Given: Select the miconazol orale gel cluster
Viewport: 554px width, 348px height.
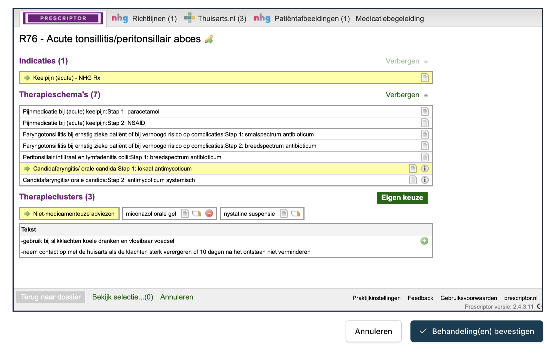Looking at the screenshot, I should coord(151,214).
